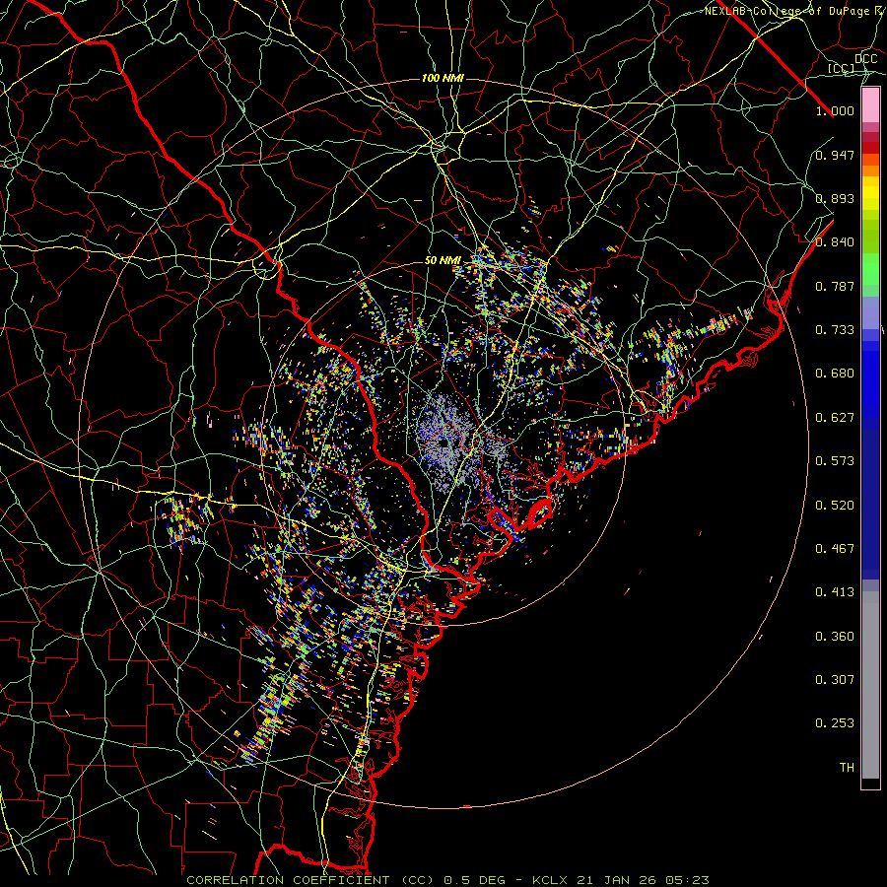Select the 0.893 scale value

[835, 198]
